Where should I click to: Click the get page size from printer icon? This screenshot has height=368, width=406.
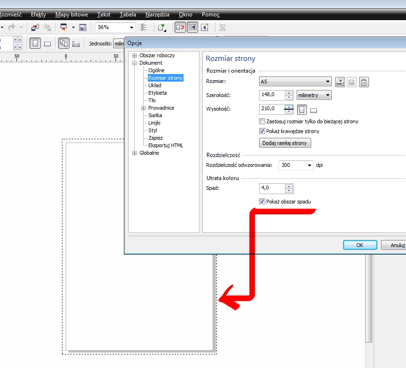[x=340, y=83]
